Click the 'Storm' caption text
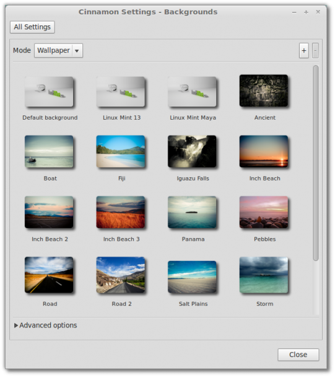Image resolution: width=335 pixels, height=377 pixels. pos(265,304)
